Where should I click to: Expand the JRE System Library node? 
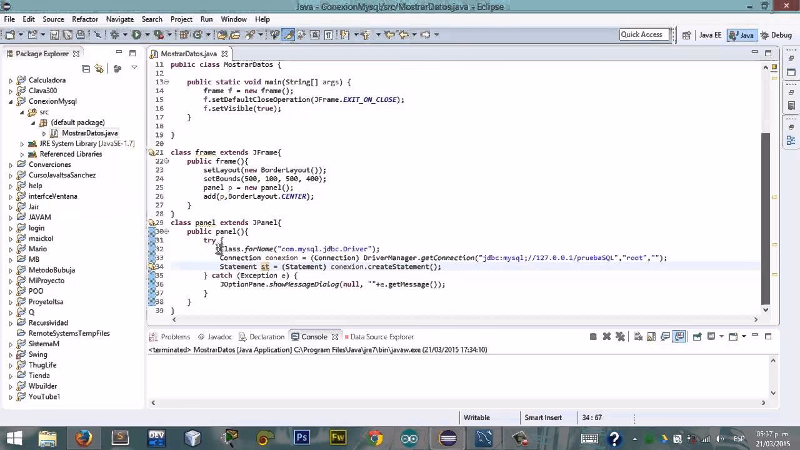pyautogui.click(x=22, y=144)
